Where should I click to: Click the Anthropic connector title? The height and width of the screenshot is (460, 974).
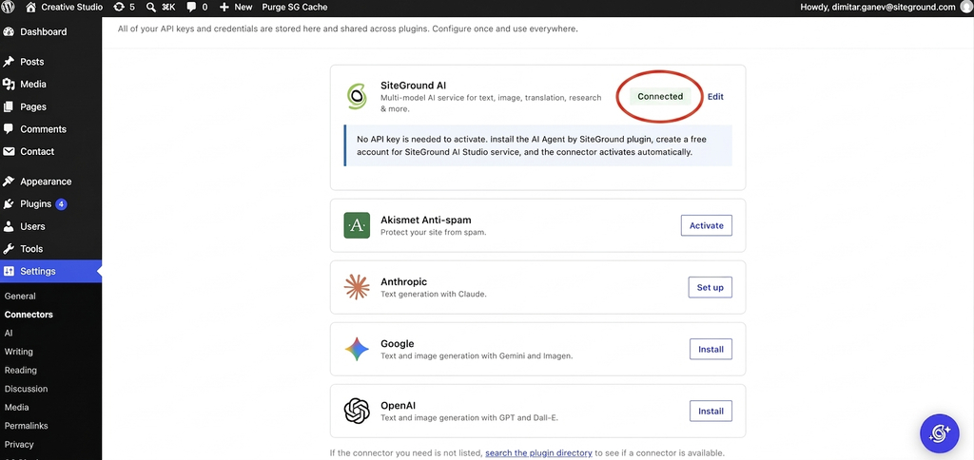403,282
